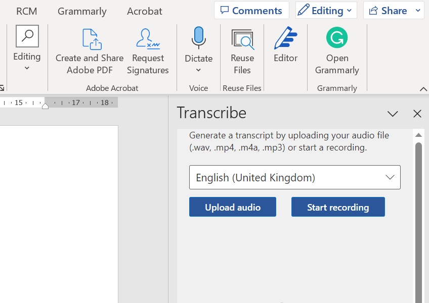Collapse the ribbon using the bottom chevron
This screenshot has width=429, height=303.
423,89
